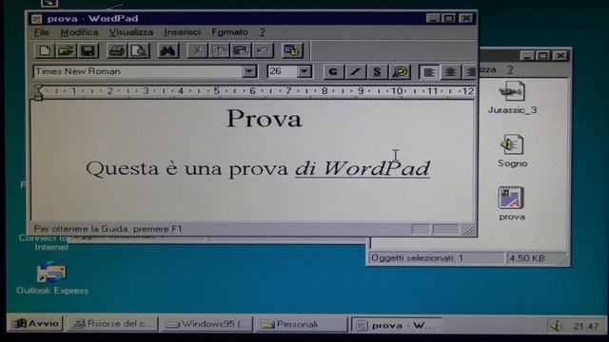This screenshot has height=342, width=609.
Task: Click the font size field showing 26
Action: [x=283, y=71]
